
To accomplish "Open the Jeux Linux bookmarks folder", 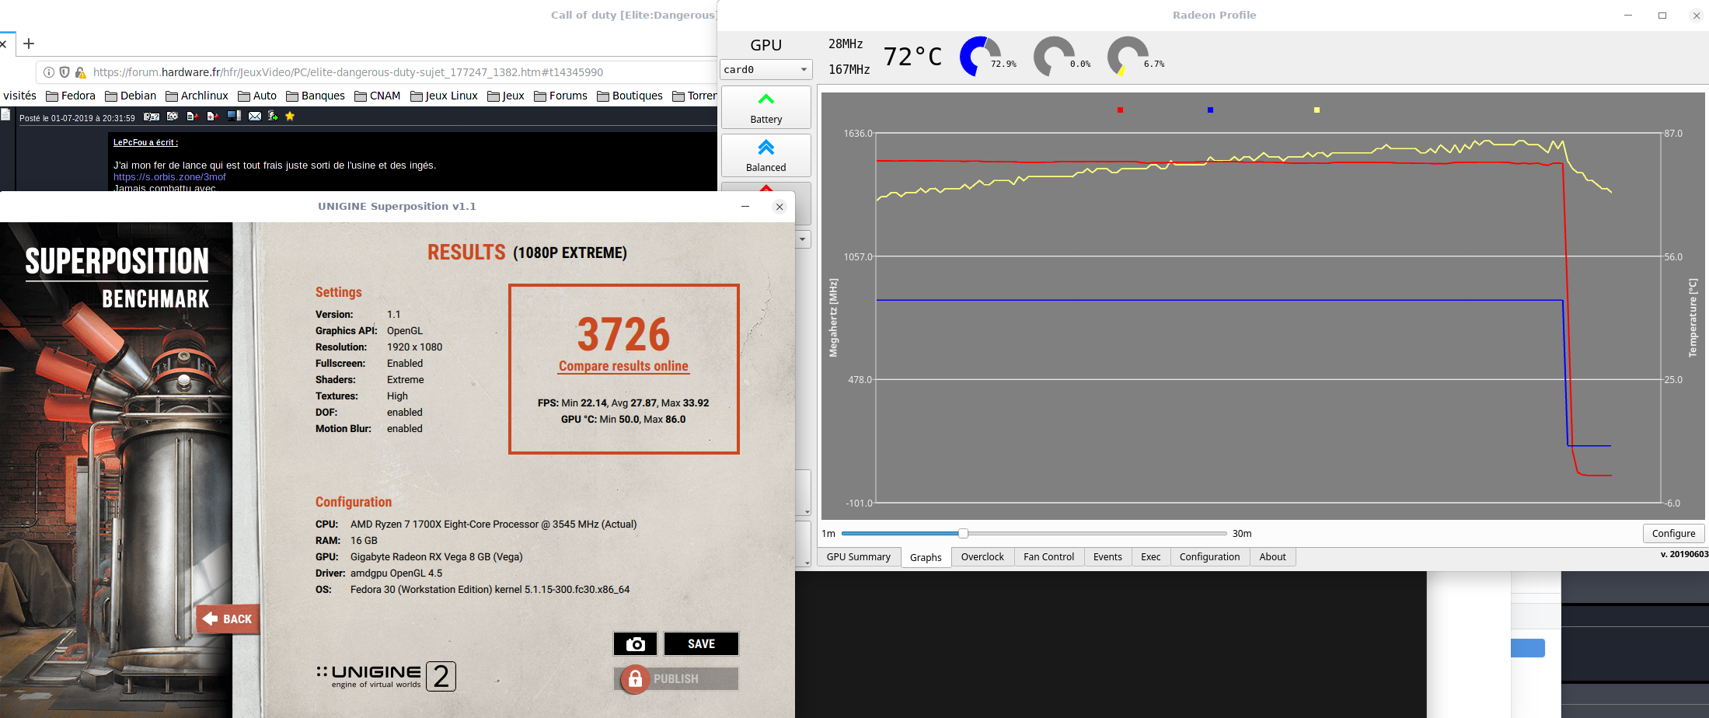I will click(x=444, y=96).
